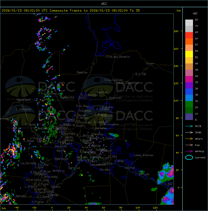Click the dBZ title at the top
Screen dimensions: 208x211
click(104, 4)
